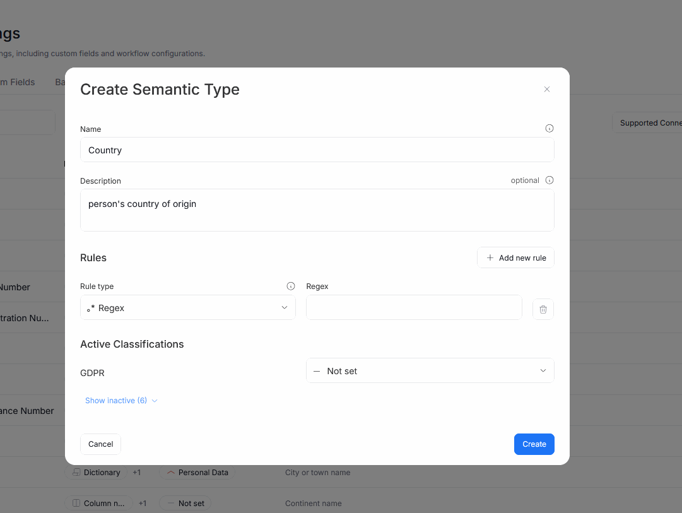Open the Rule type Regex dropdown
The image size is (682, 513).
tap(188, 307)
